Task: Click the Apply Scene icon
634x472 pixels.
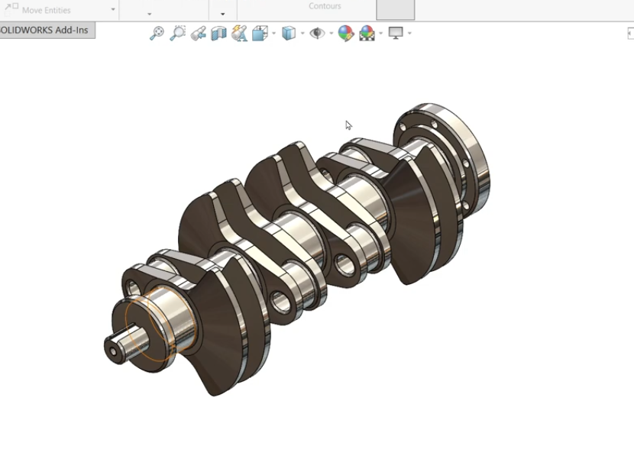Action: [x=367, y=33]
